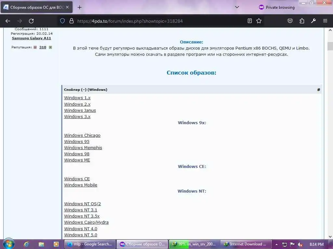Open the Windows Mobile link
Viewport: 333px width, 249px height.
pyautogui.click(x=81, y=185)
